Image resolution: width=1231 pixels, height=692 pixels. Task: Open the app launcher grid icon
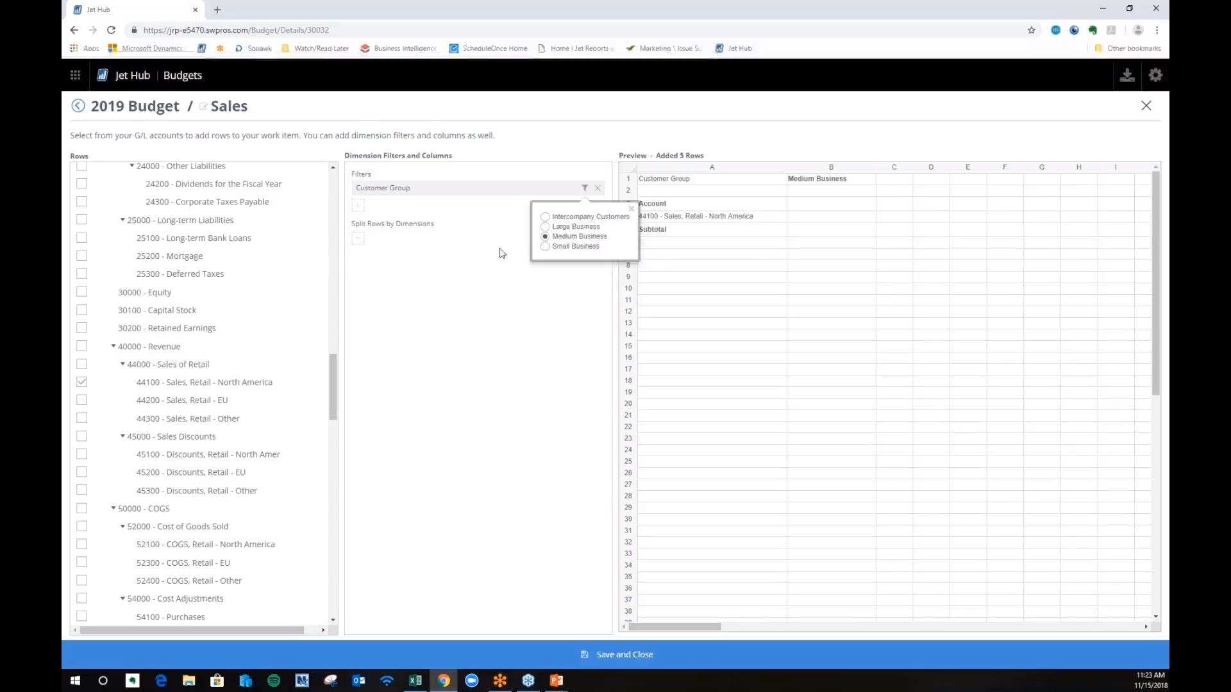point(75,75)
